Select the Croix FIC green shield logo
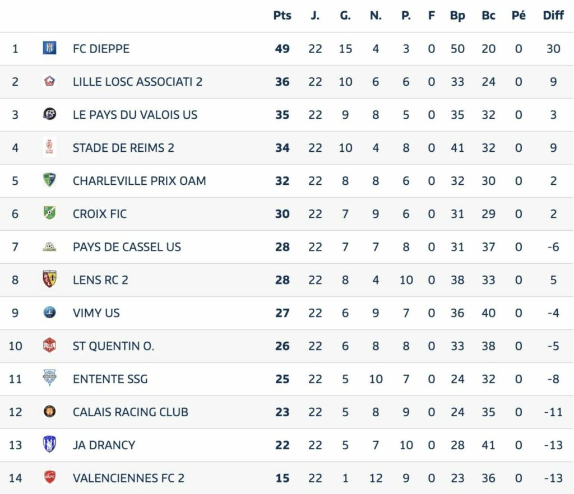This screenshot has width=574, height=494. click(49, 213)
